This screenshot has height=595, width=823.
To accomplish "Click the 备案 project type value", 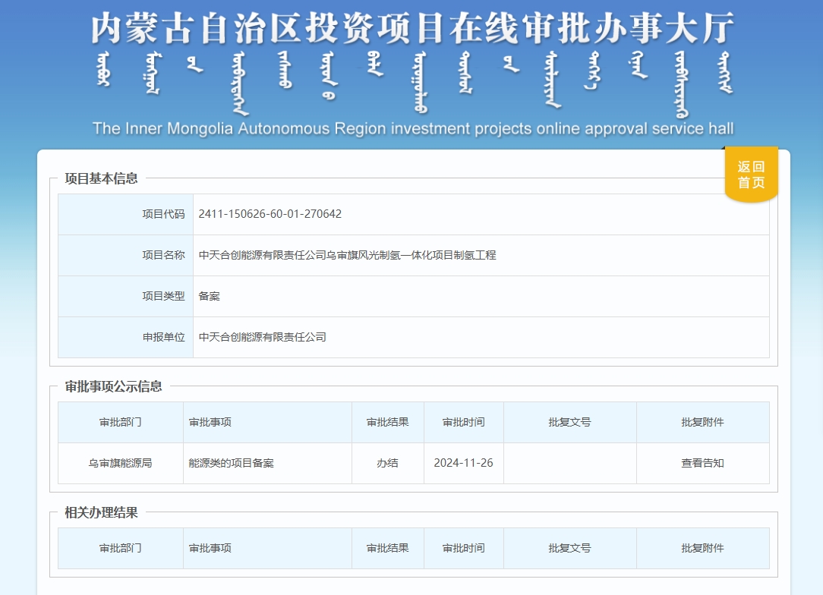I will [210, 296].
